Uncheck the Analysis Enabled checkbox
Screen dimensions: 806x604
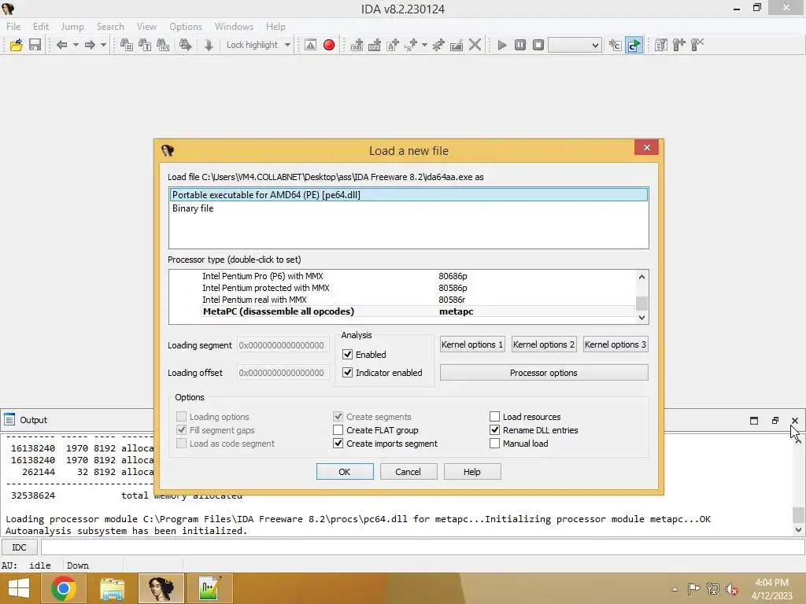(x=347, y=355)
